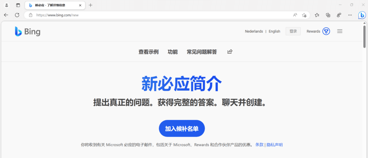Minimize the browser window
Screen dimensions: 368x158
pos(340,5)
